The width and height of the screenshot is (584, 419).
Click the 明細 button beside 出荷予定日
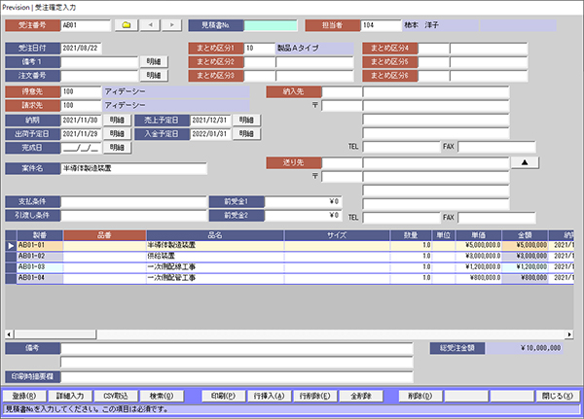(117, 133)
